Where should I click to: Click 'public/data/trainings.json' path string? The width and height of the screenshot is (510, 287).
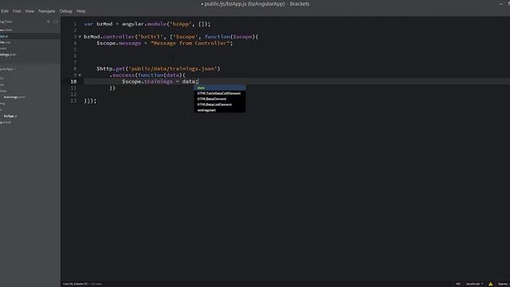173,69
